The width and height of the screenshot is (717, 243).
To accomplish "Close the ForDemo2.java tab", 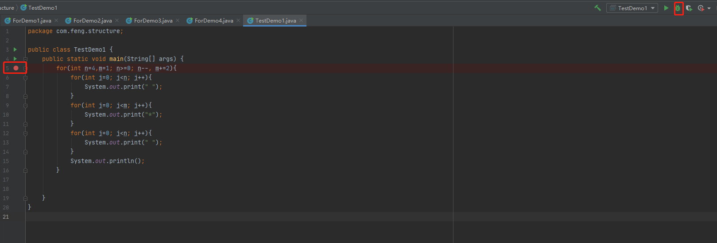I will tap(117, 20).
